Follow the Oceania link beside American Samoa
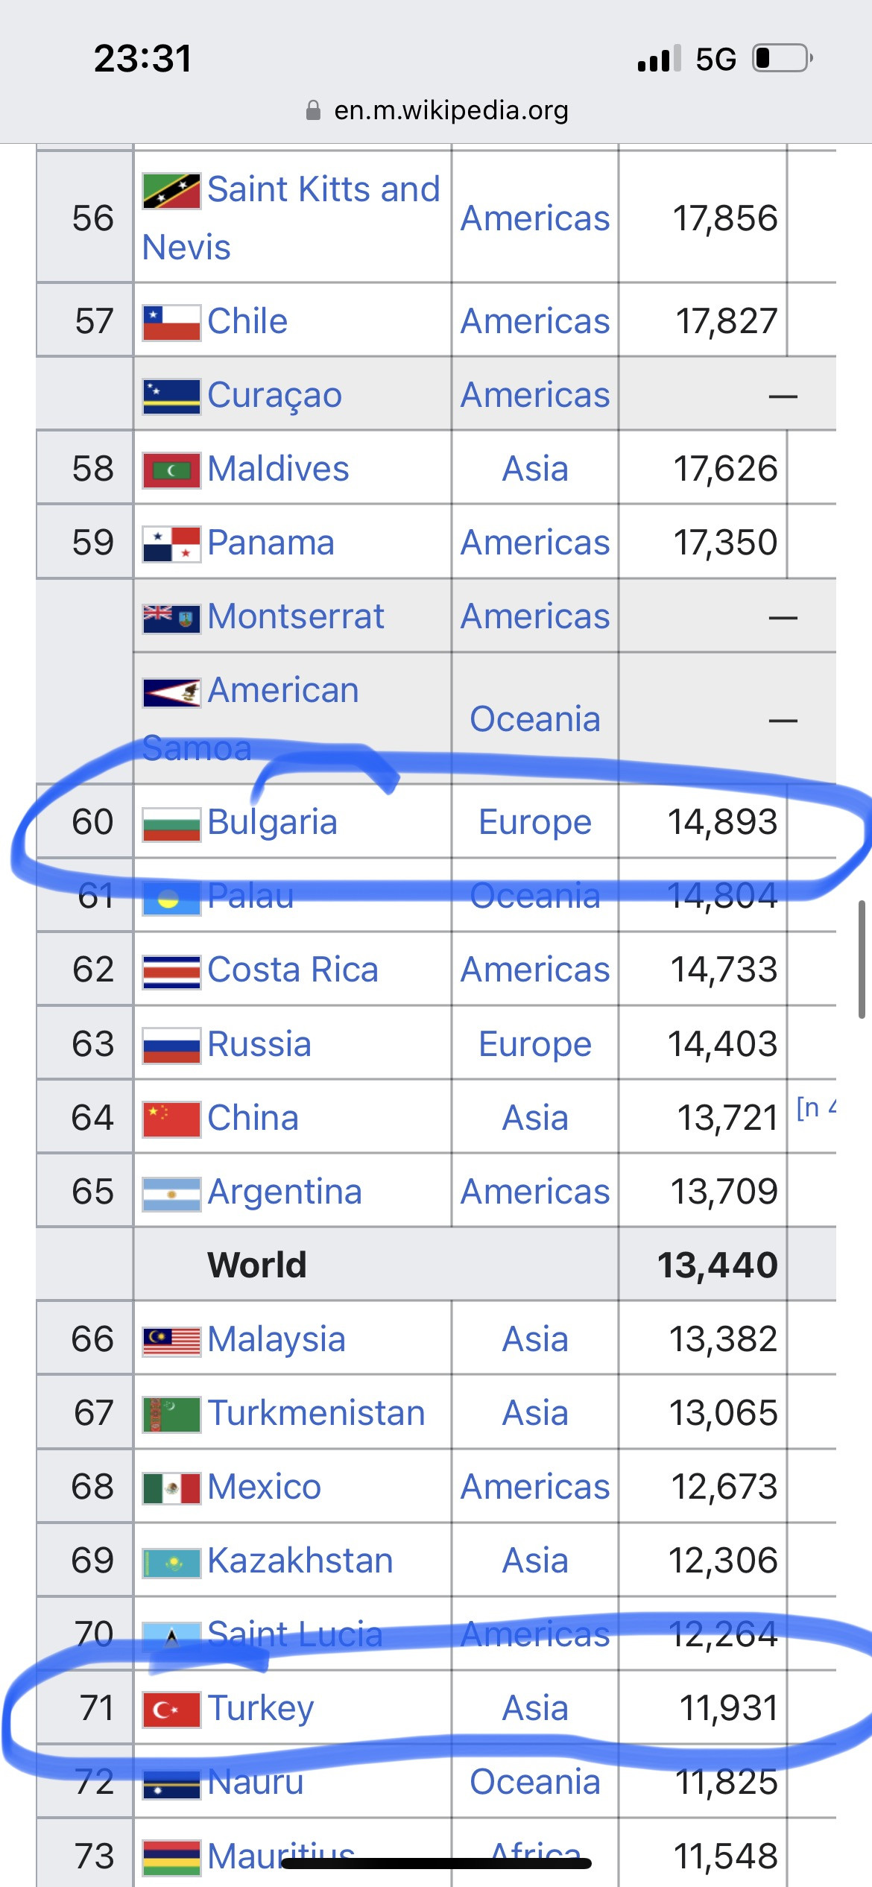This screenshot has width=872, height=1887. point(534,719)
